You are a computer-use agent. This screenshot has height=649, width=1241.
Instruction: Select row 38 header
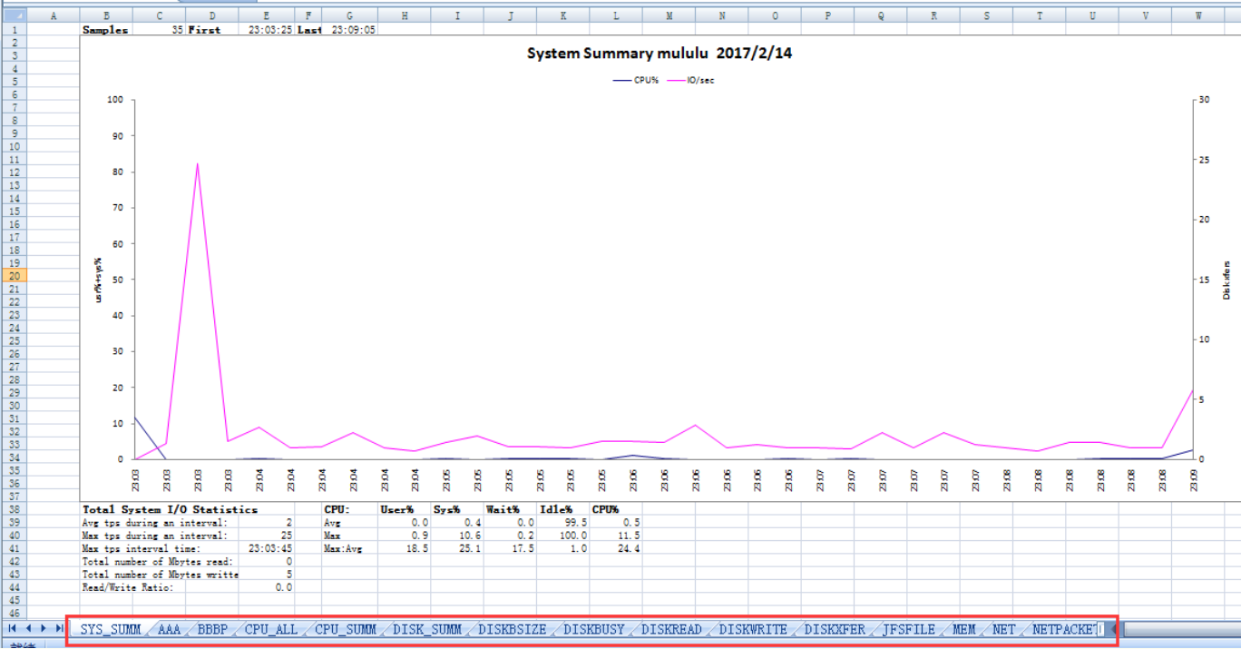tap(14, 509)
